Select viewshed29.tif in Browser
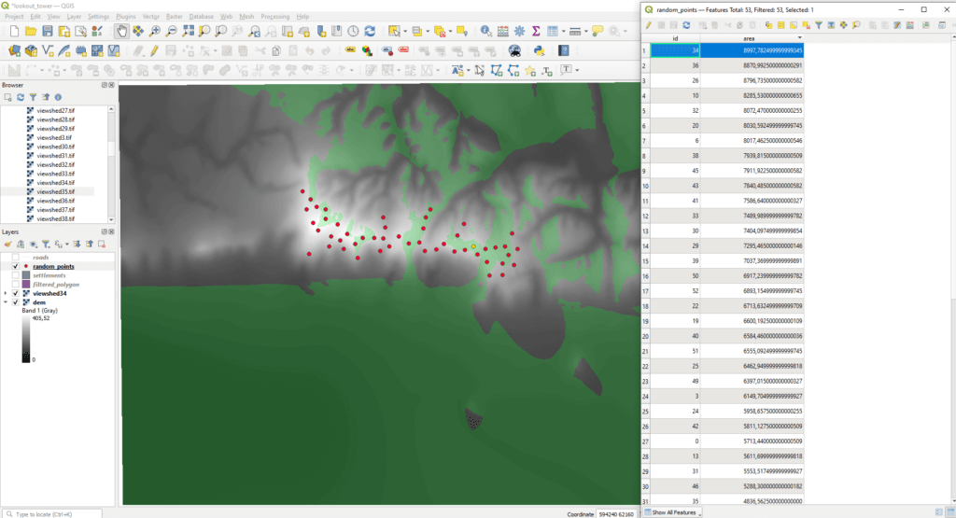Image resolution: width=956 pixels, height=518 pixels. 55,129
